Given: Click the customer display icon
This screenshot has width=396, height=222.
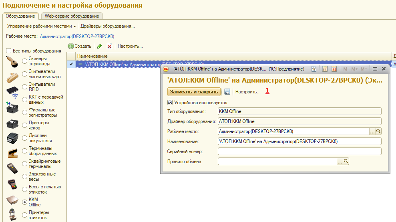Looking at the screenshot, I should [x=13, y=153].
